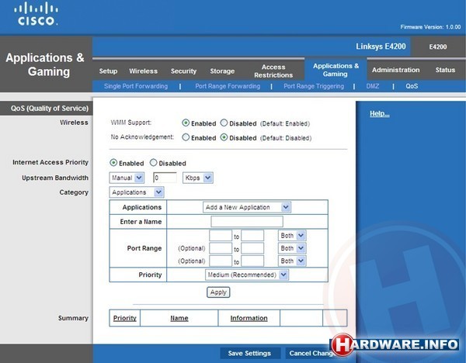466x363 pixels.
Task: Open the Administration tab
Action: click(395, 70)
